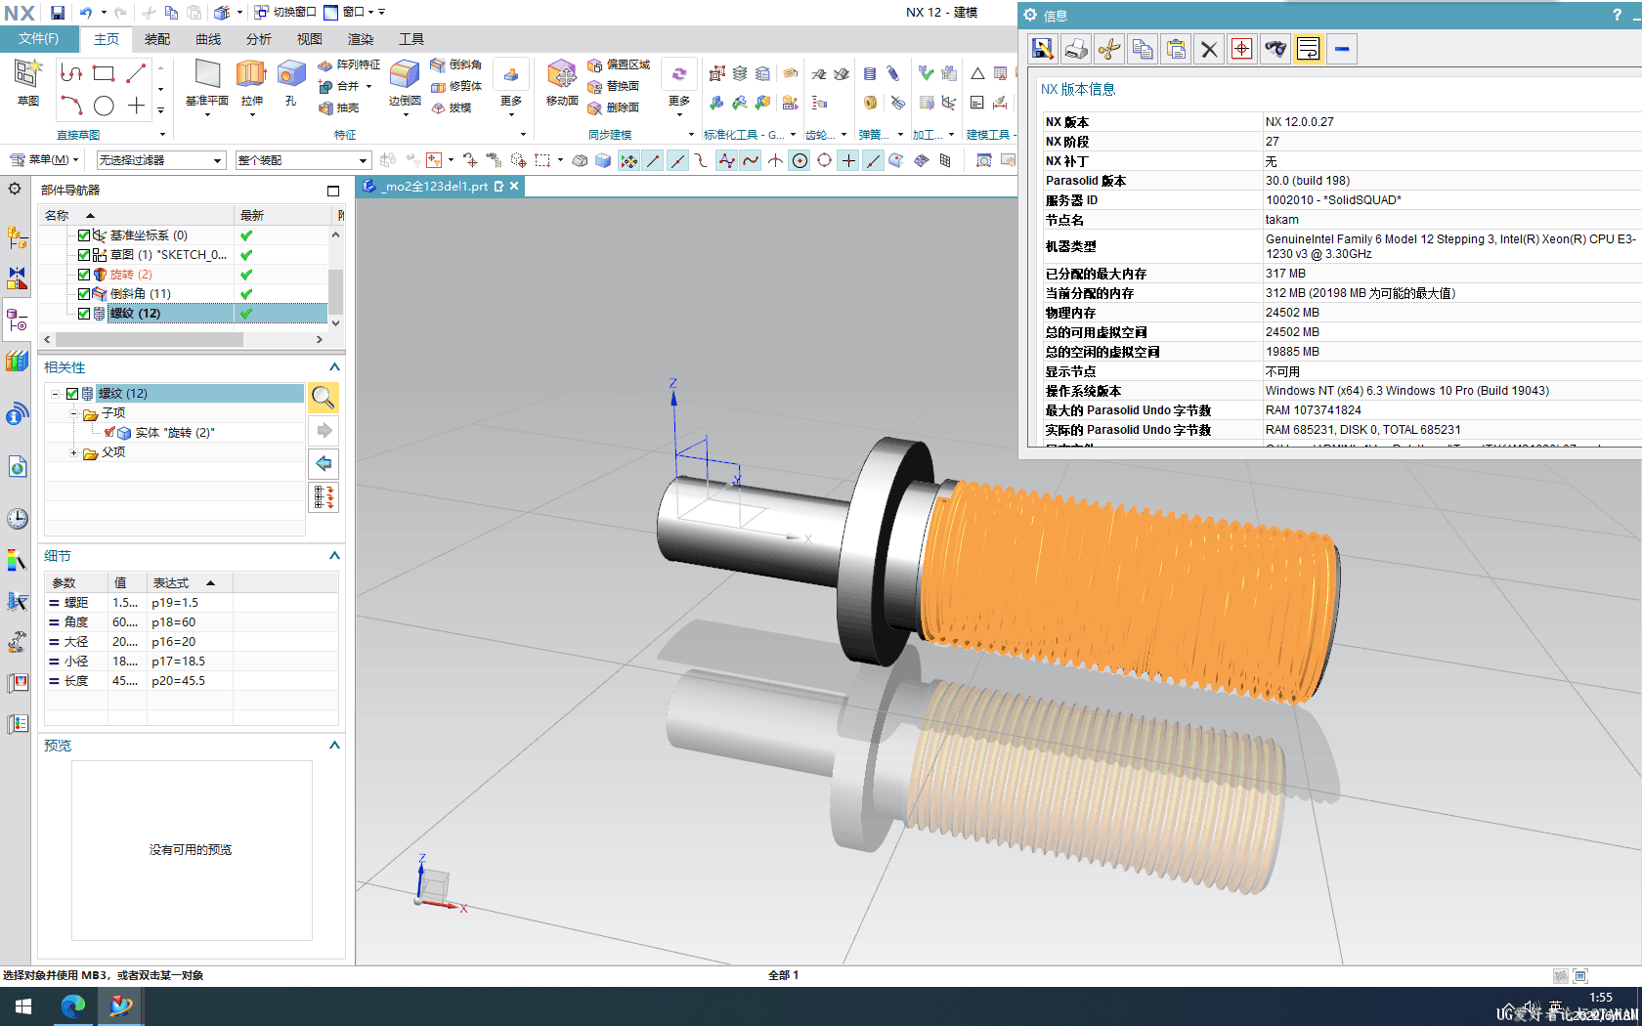Open the history clock sidebar tab
Image resolution: width=1642 pixels, height=1026 pixels.
tap(17, 518)
